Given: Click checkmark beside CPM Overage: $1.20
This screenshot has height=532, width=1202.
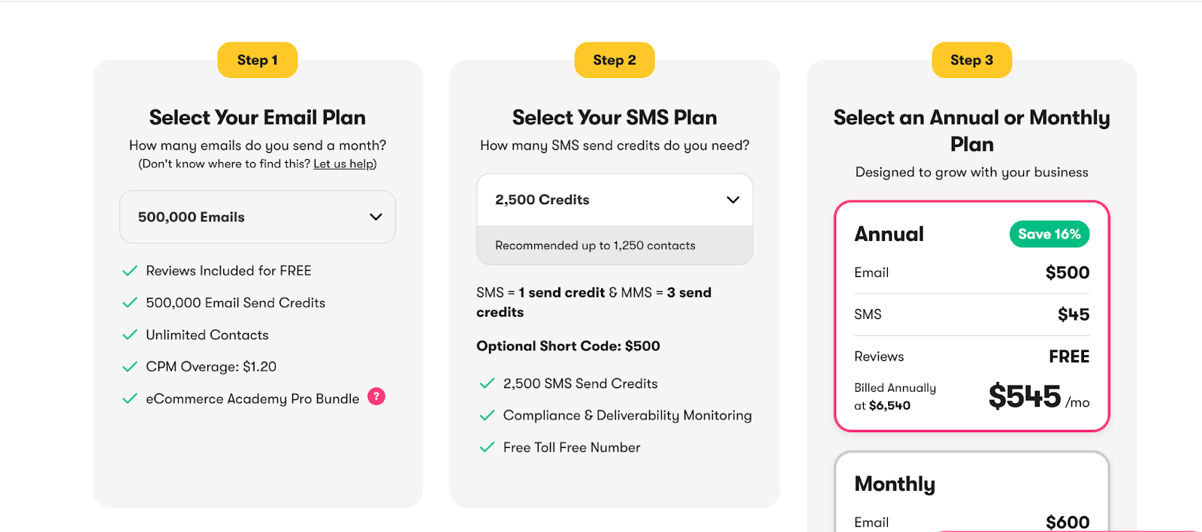Looking at the screenshot, I should click(130, 367).
